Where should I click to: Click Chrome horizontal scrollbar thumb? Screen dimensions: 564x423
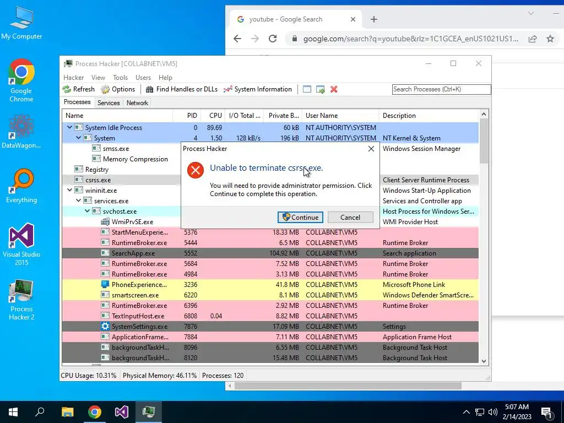click(x=348, y=386)
